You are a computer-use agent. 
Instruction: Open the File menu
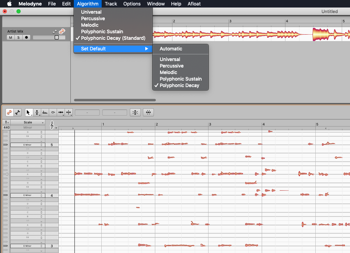[52, 4]
